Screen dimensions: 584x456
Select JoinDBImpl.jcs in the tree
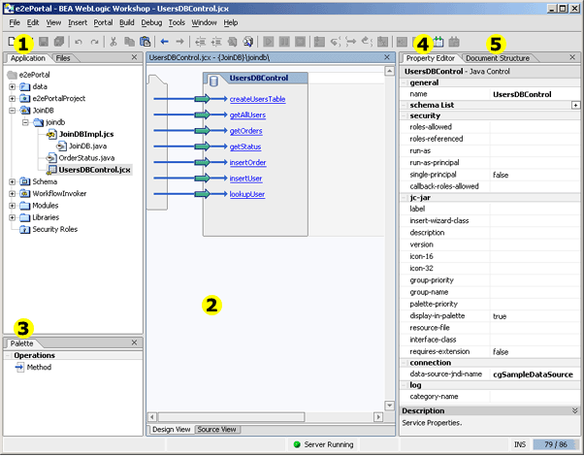(x=86, y=134)
